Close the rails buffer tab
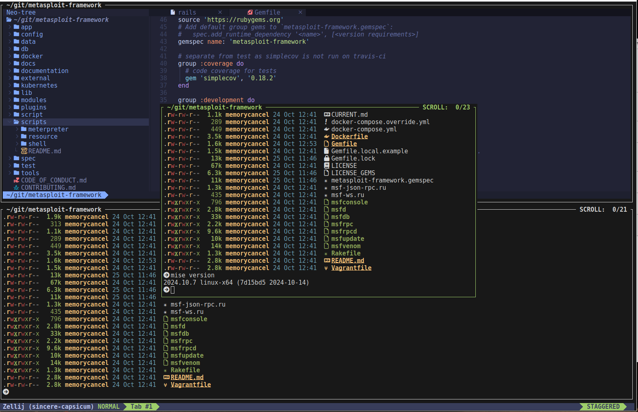The height and width of the screenshot is (412, 638). [220, 13]
